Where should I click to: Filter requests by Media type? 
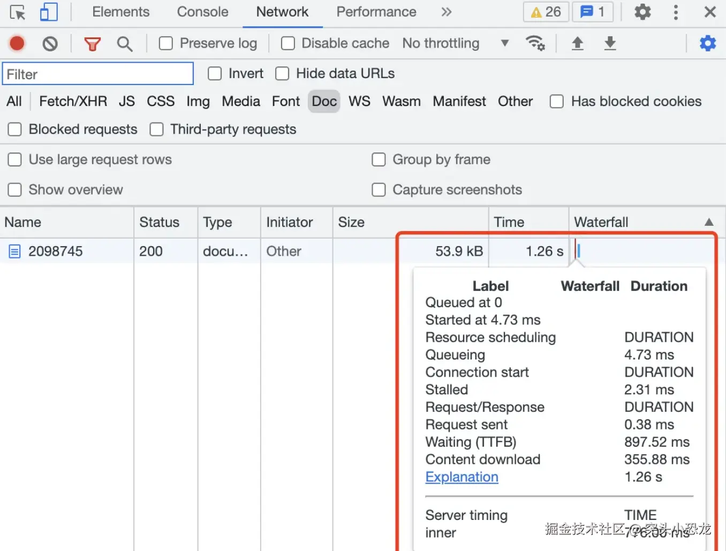[241, 101]
